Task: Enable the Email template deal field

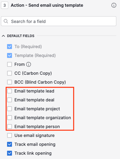Action: click(x=10, y=100)
